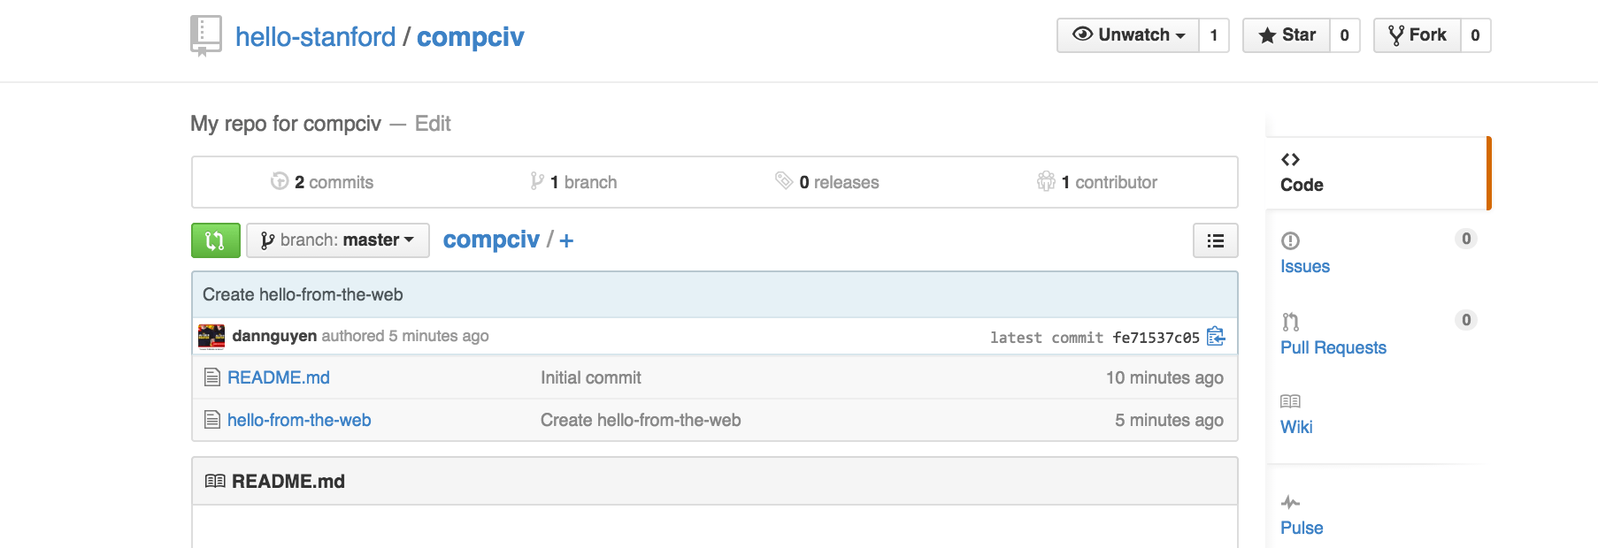Click the book icon in README header
The height and width of the screenshot is (548, 1598).
point(215,482)
